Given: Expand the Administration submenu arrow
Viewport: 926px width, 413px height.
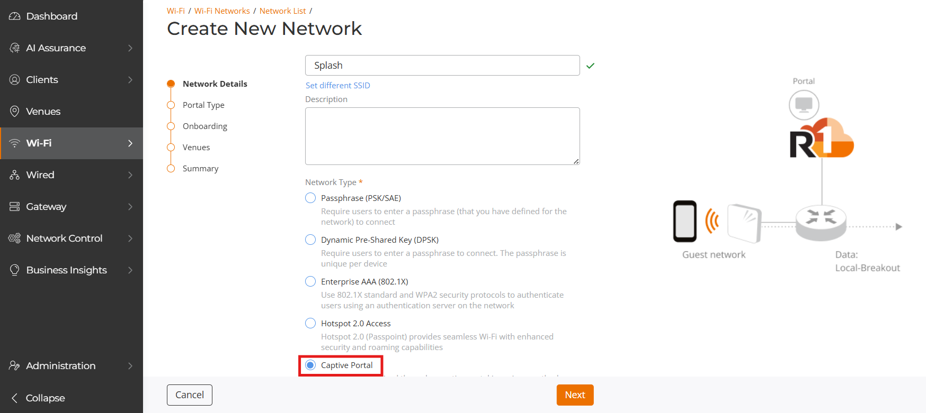Looking at the screenshot, I should click(x=130, y=366).
